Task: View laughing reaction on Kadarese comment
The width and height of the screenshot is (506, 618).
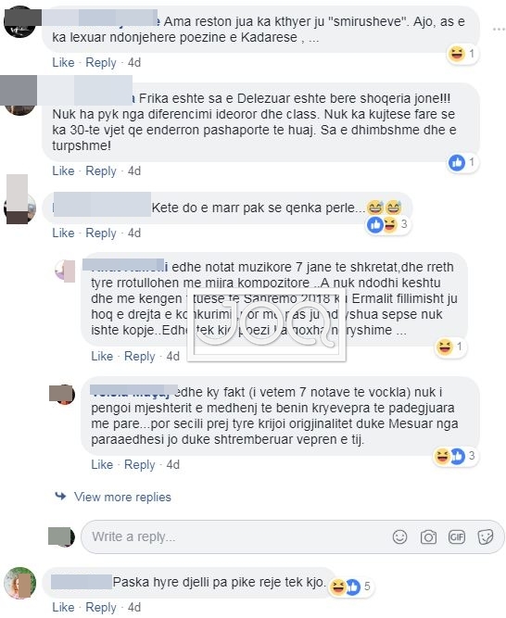Action: (x=463, y=53)
